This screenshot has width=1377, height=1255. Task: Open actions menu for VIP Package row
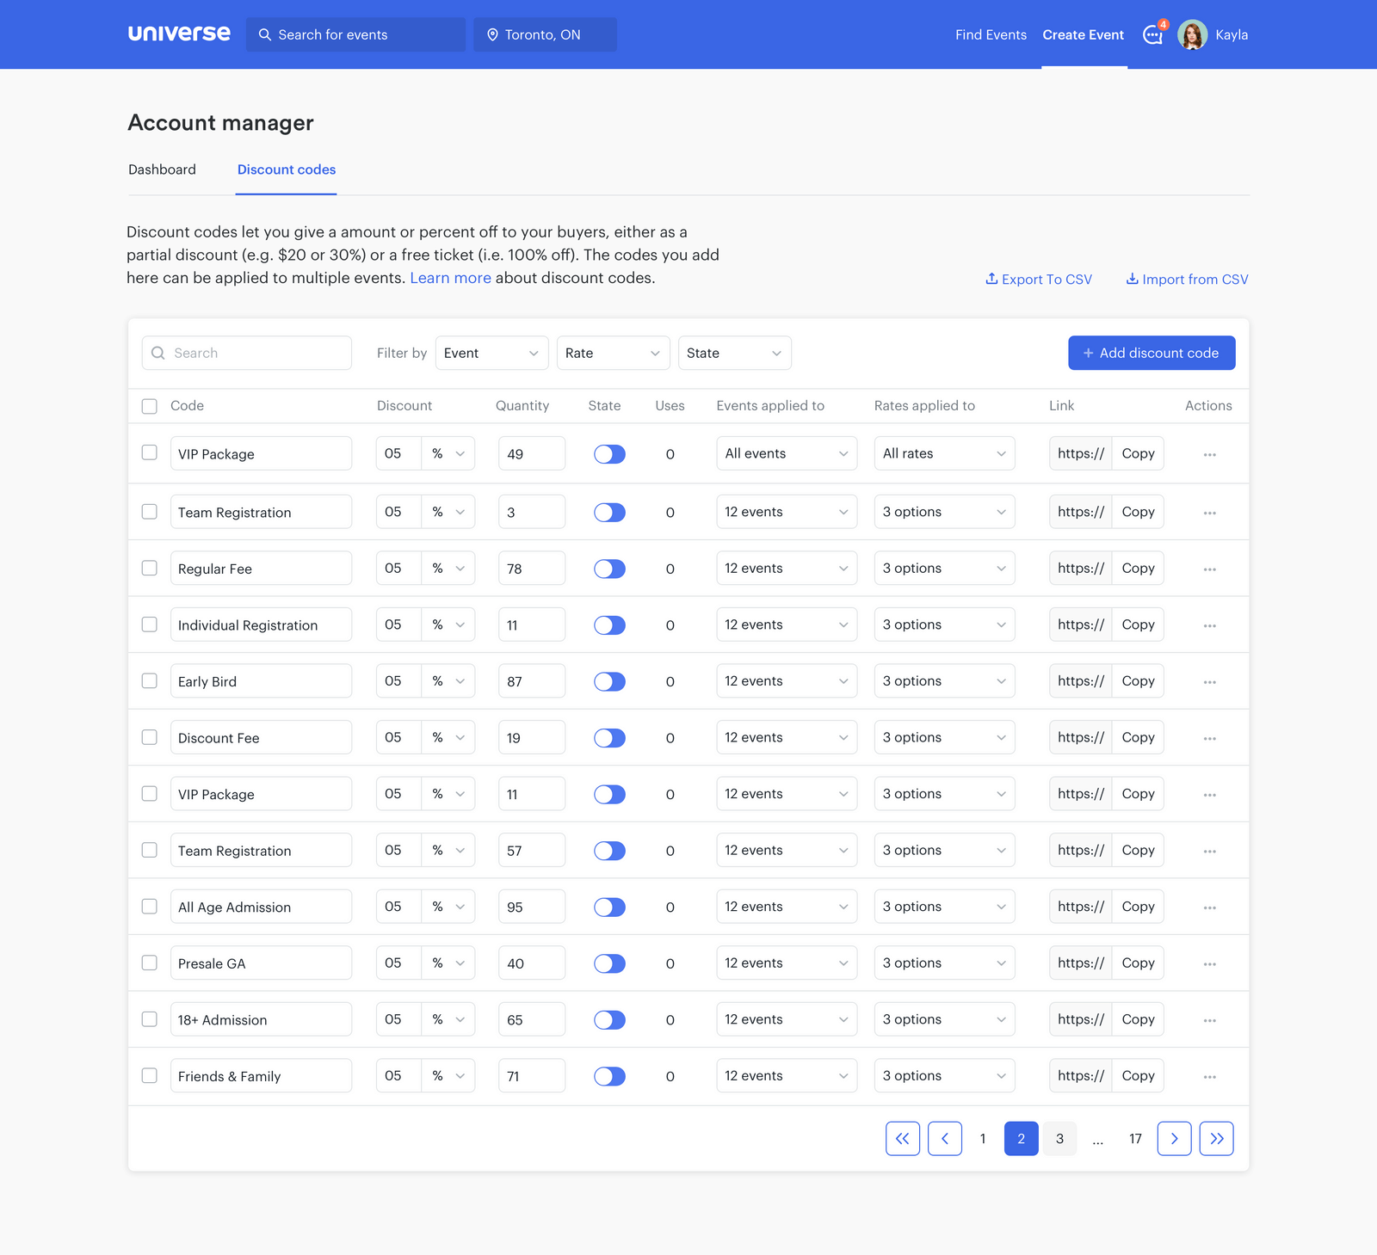pyautogui.click(x=1209, y=453)
